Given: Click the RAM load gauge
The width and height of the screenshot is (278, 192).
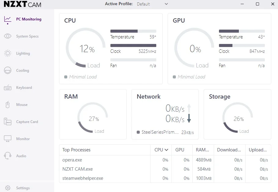Looking at the screenshot, I should pos(93,119).
